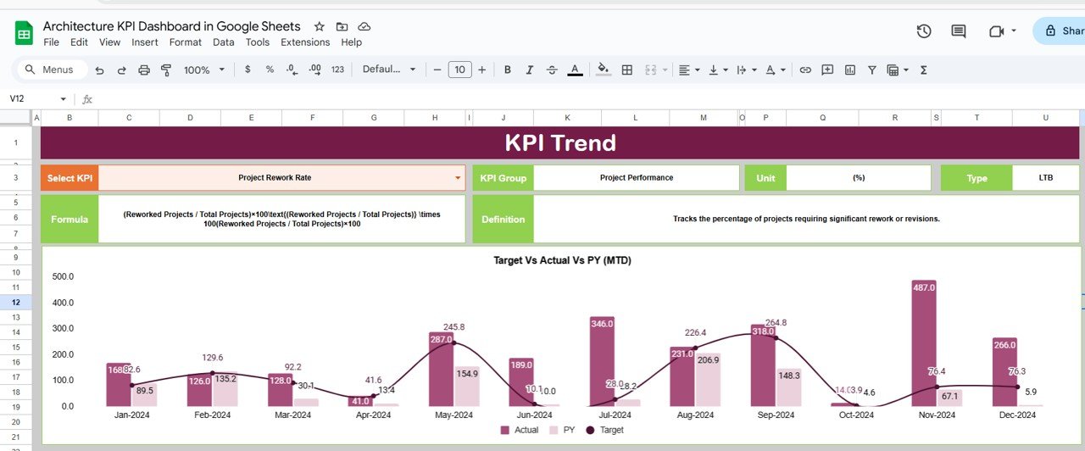
Task: Insert a link with chain icon
Action: pyautogui.click(x=805, y=70)
